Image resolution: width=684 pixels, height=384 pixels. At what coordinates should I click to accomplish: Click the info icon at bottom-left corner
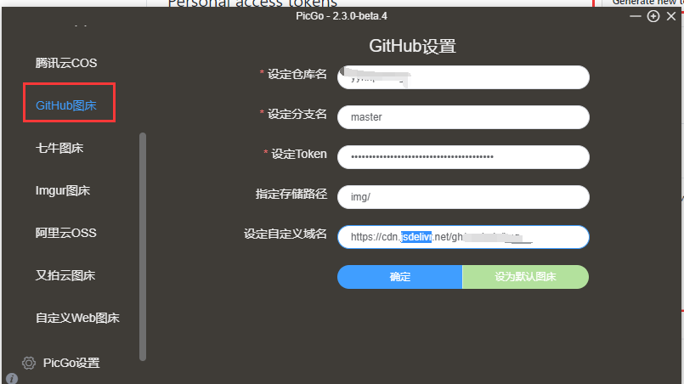click(x=12, y=378)
